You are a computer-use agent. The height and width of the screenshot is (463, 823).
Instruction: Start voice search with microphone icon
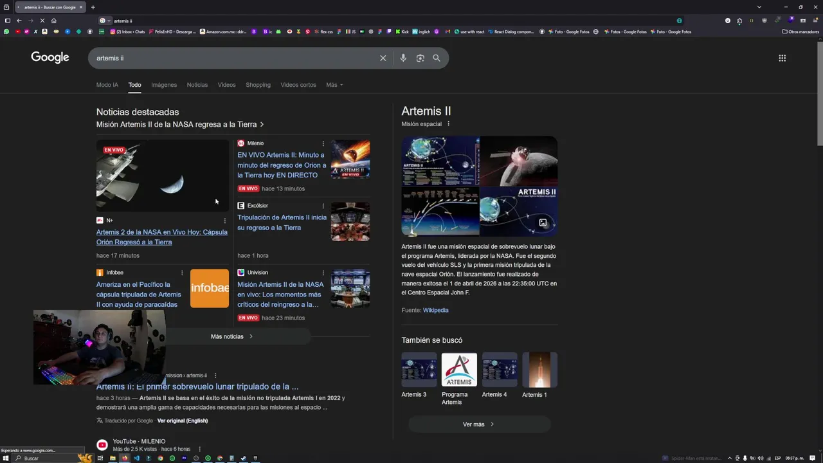pyautogui.click(x=403, y=58)
